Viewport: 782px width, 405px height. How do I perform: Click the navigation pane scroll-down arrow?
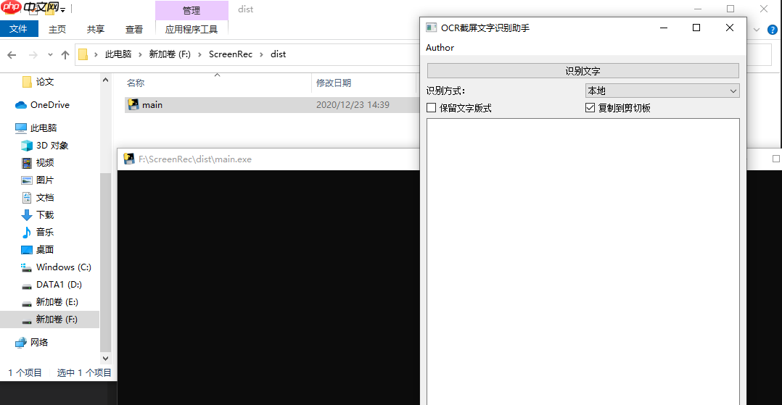tap(105, 358)
